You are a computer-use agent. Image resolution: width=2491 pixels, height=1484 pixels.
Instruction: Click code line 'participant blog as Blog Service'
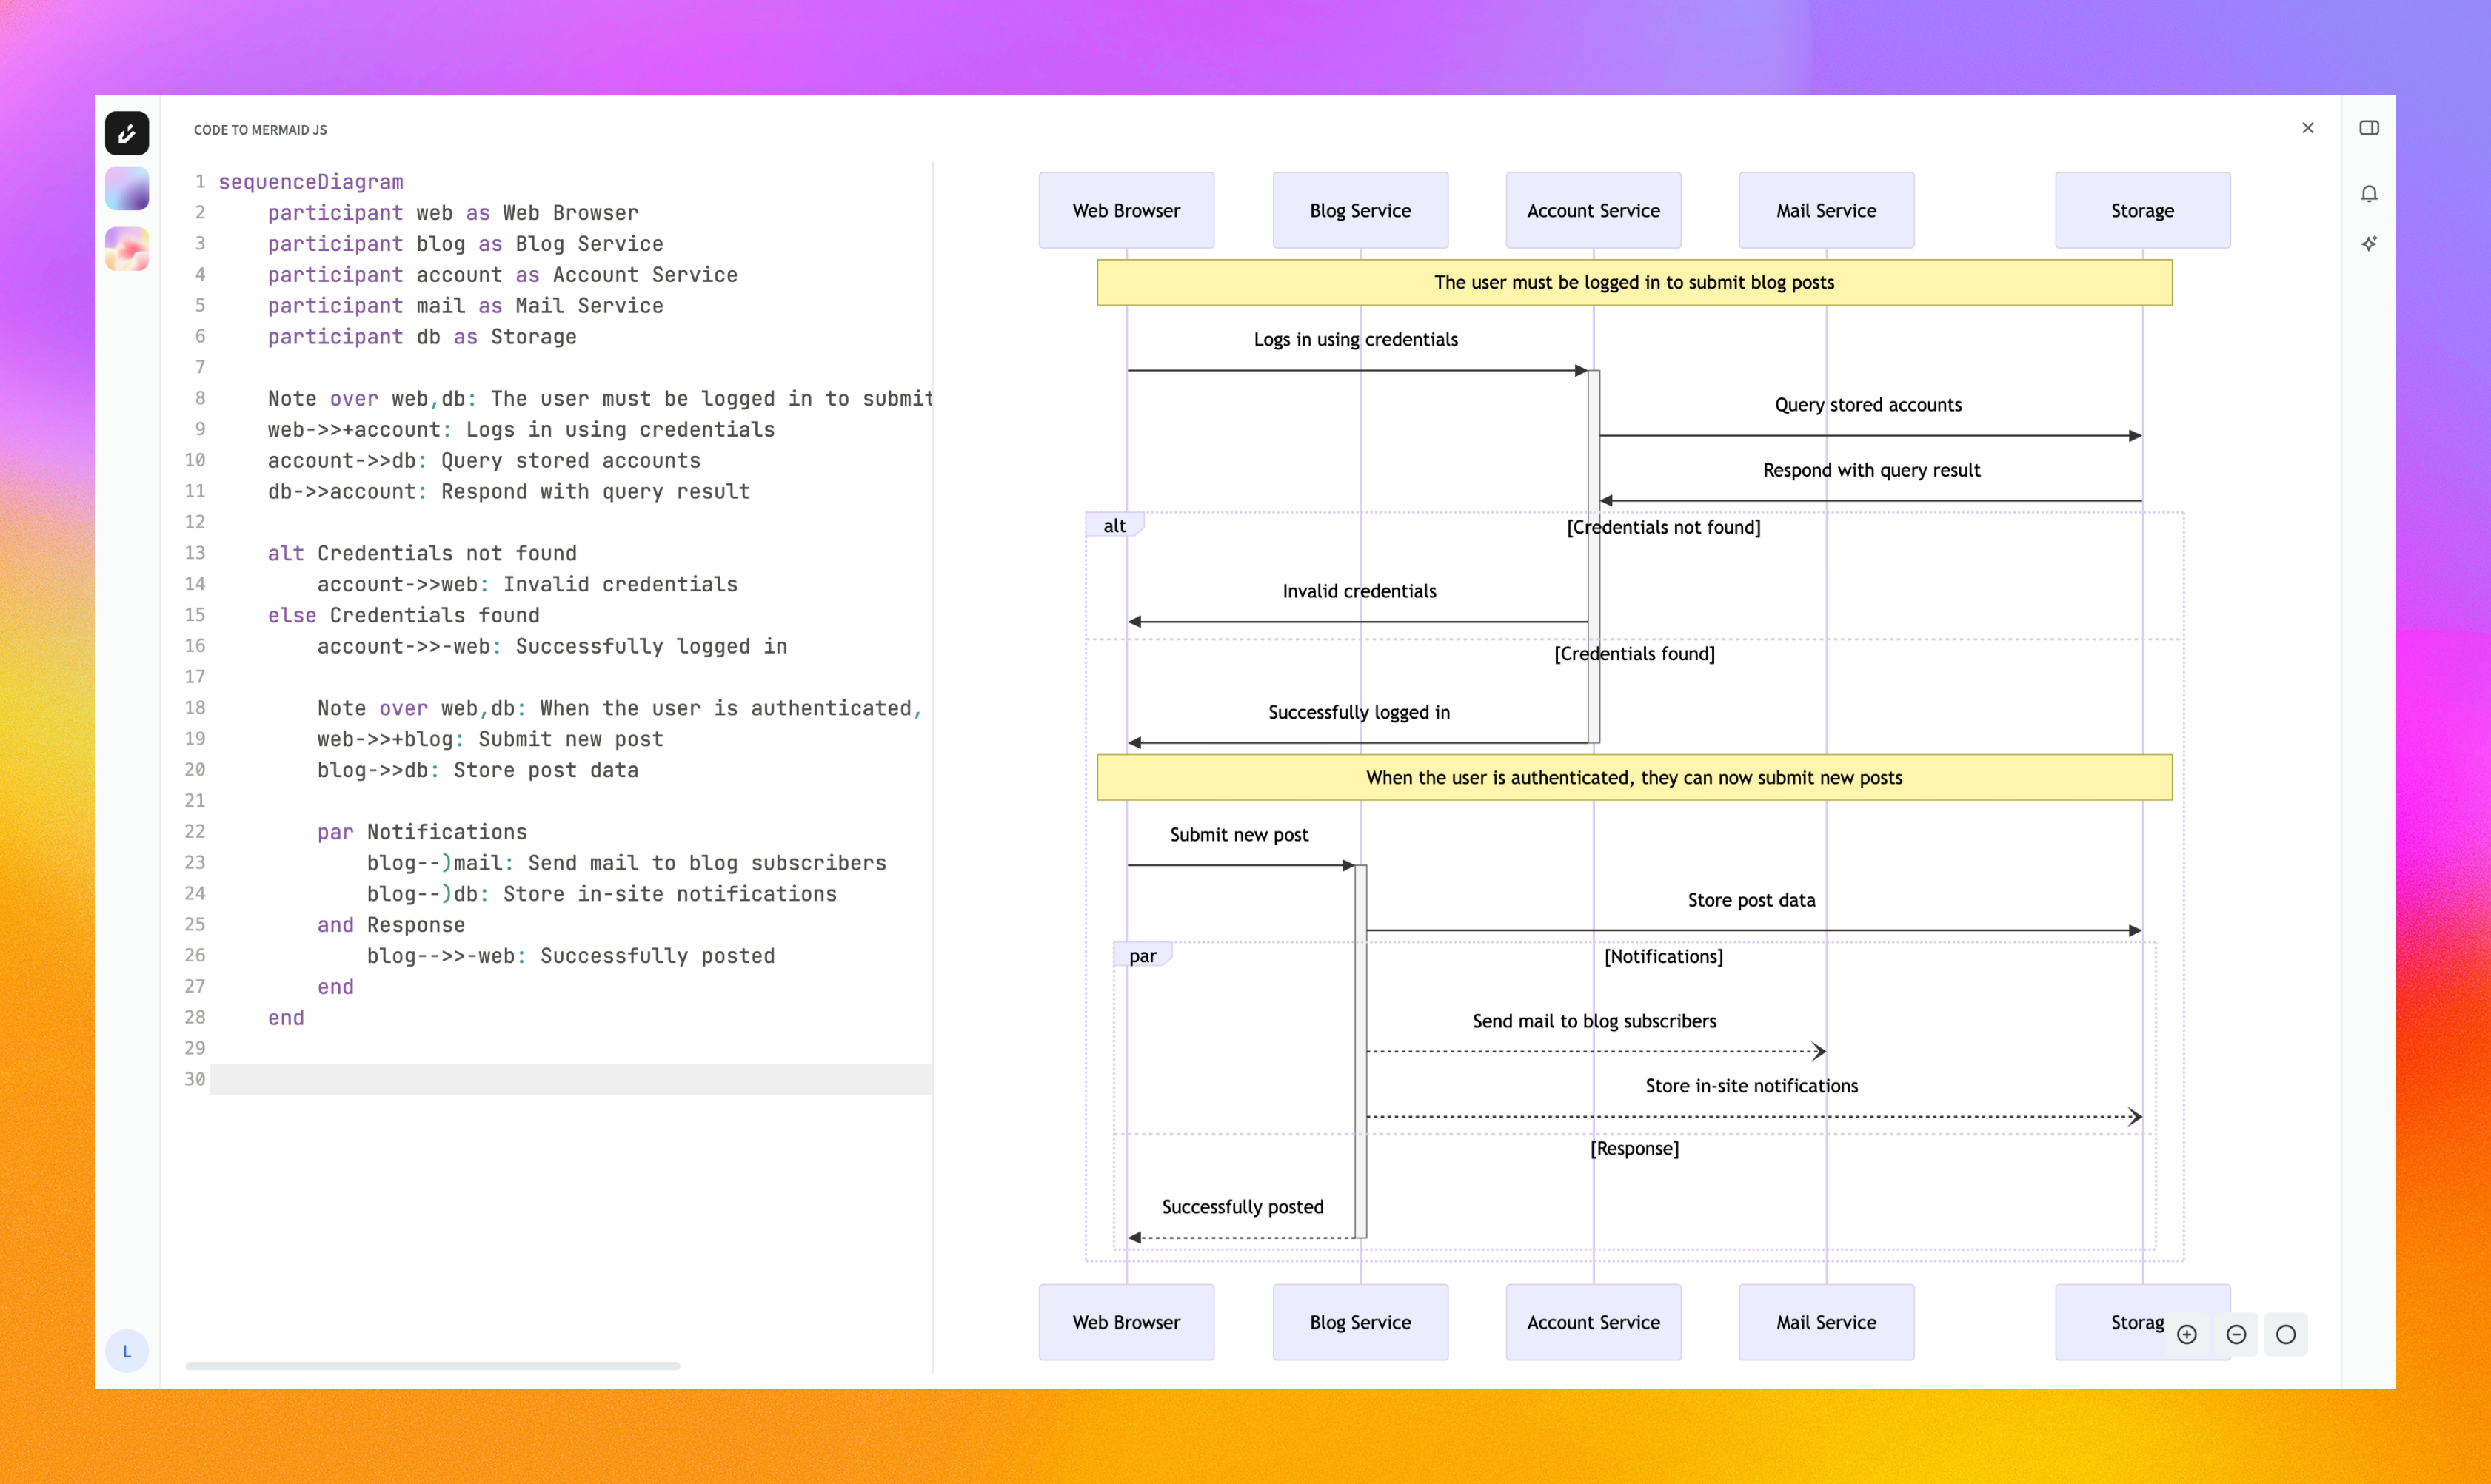(x=465, y=244)
